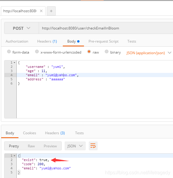Collapse request JSON at line 1
Screen dimensions: 173x178
(14, 63)
